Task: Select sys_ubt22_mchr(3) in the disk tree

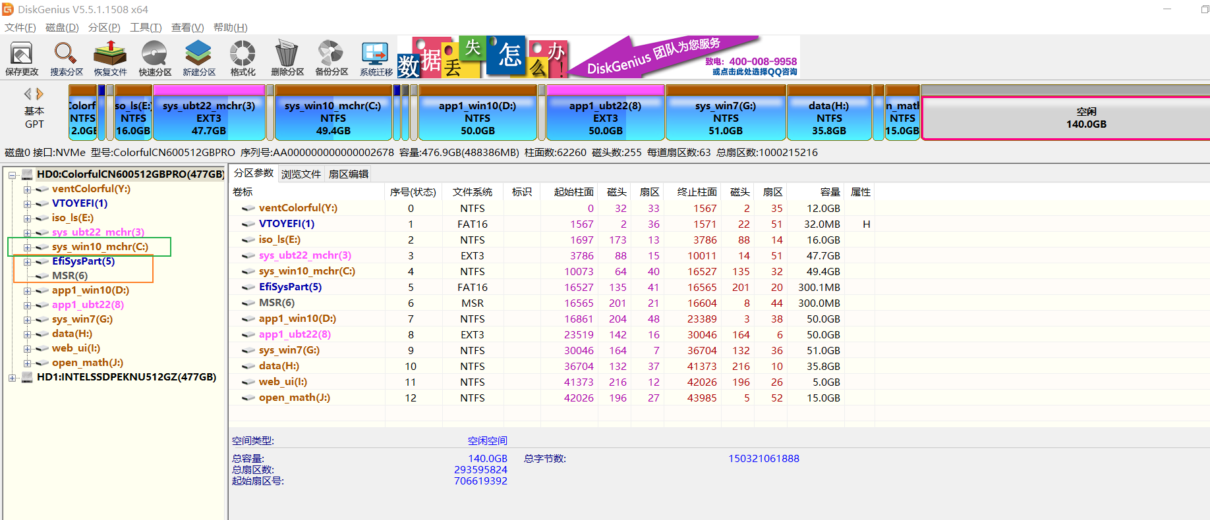Action: 98,232
